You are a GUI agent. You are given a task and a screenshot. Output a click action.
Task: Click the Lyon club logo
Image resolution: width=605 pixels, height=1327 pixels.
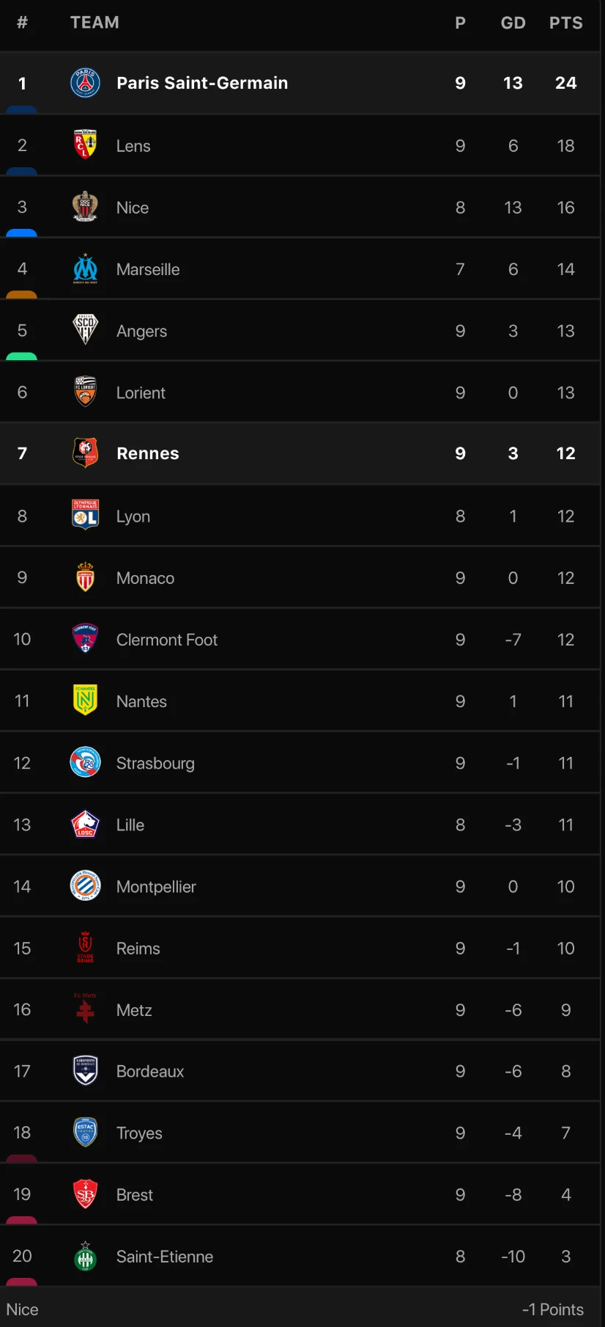click(85, 516)
